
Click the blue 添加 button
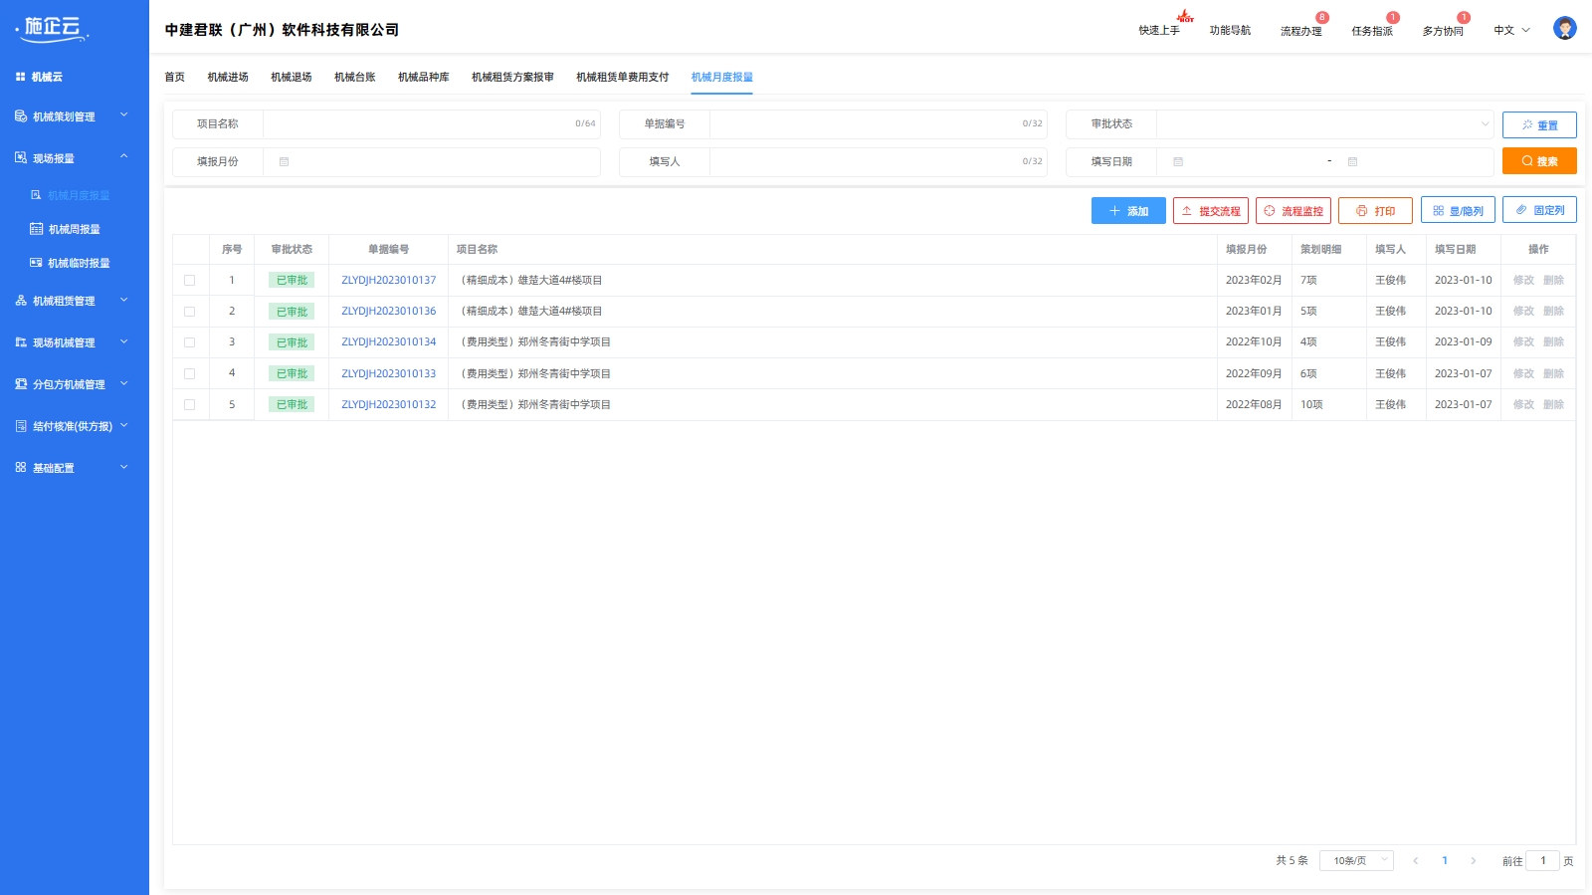[1127, 211]
